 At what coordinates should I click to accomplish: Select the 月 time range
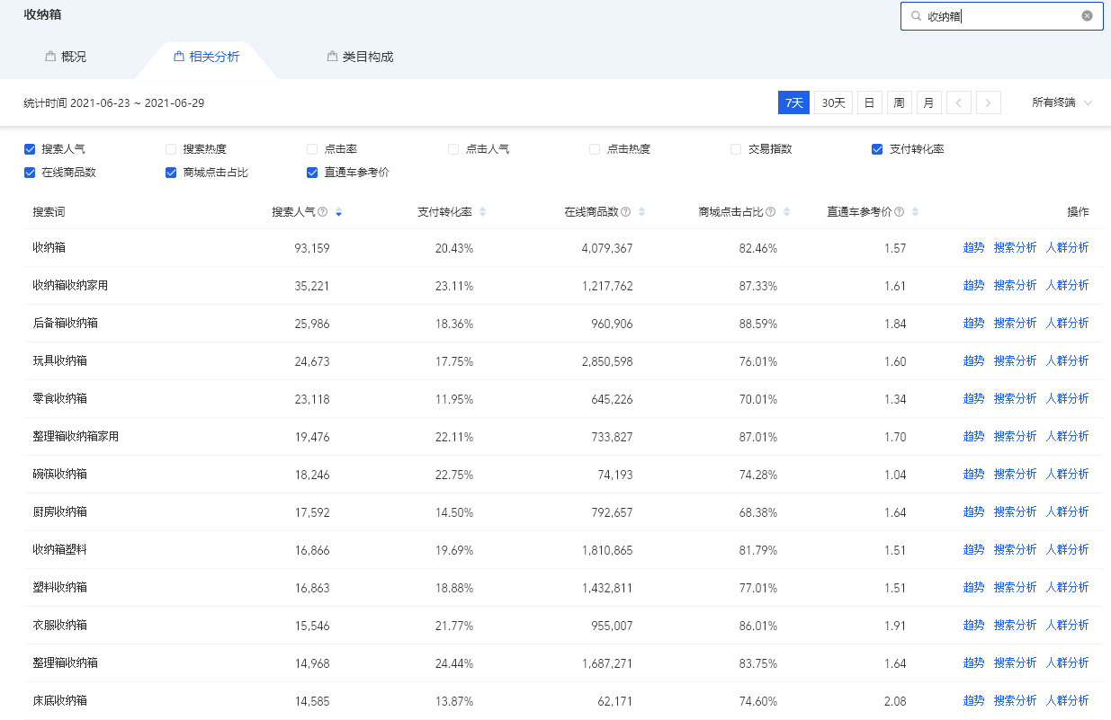(x=928, y=102)
